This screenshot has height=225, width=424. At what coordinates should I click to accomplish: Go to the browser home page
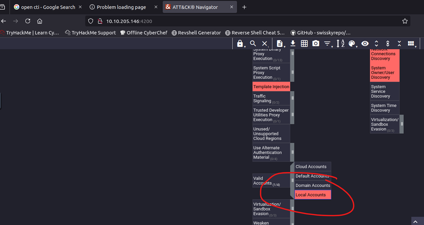pos(40,21)
